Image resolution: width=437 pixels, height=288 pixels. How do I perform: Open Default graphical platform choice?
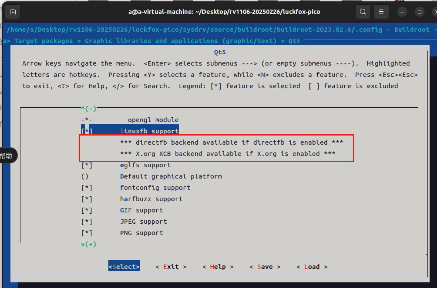171,176
